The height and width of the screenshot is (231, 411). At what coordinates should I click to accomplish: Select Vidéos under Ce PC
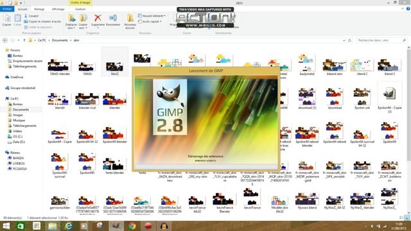point(17,131)
